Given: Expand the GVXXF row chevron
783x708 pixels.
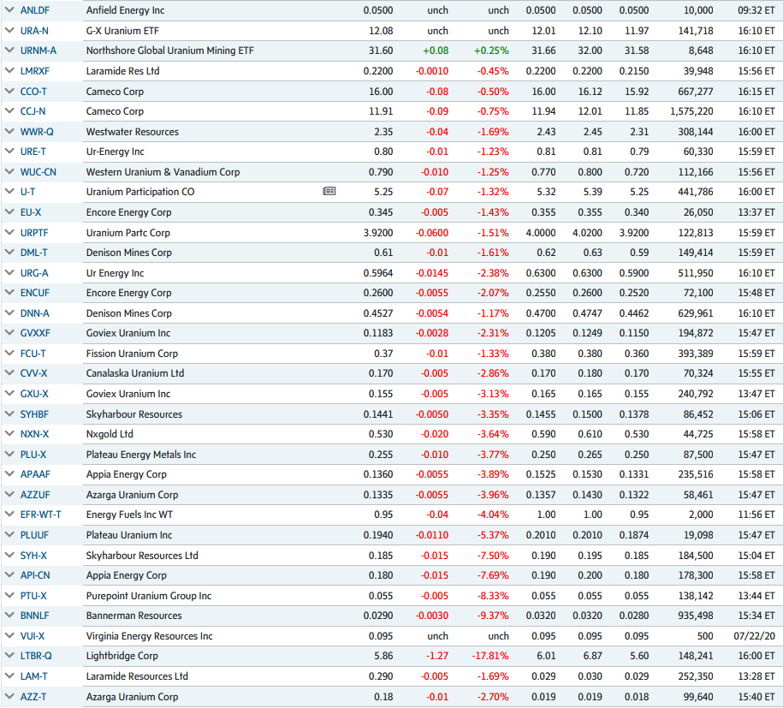Looking at the screenshot, I should coord(9,333).
